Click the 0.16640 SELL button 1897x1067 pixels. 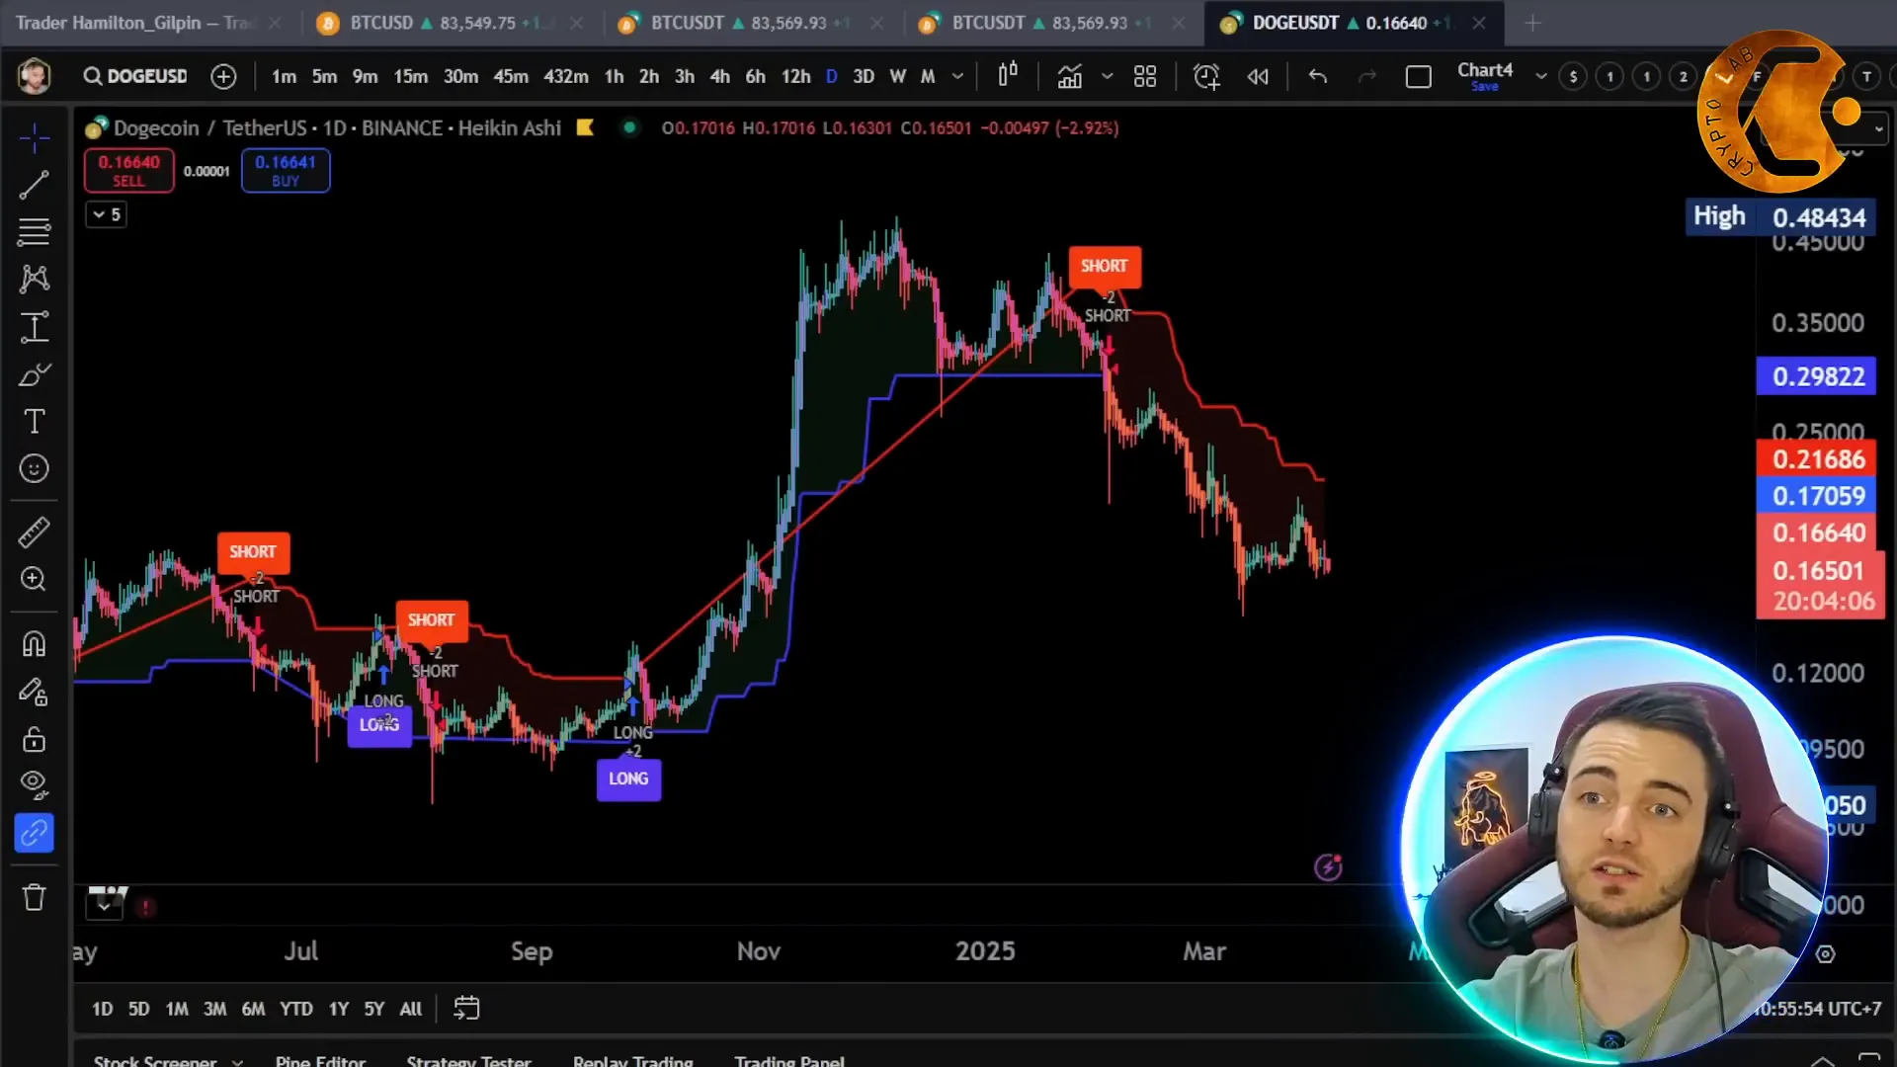pos(128,170)
